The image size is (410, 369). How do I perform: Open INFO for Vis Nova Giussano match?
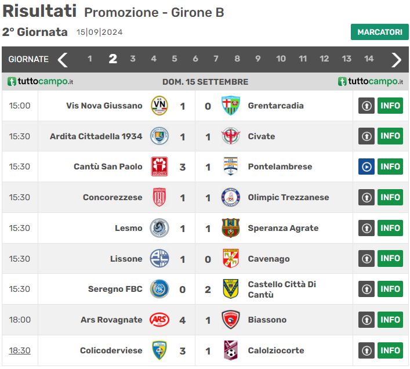(x=390, y=106)
